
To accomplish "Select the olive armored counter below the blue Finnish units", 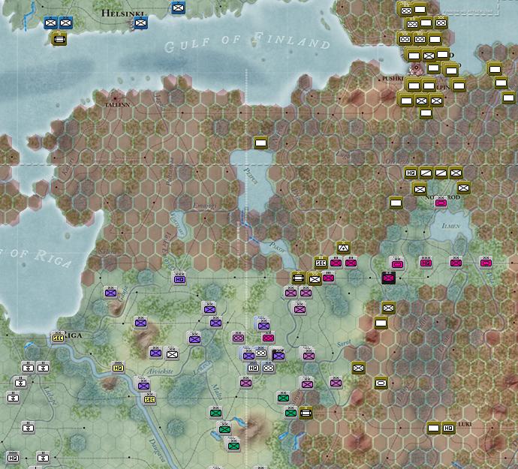I will pyautogui.click(x=59, y=39).
